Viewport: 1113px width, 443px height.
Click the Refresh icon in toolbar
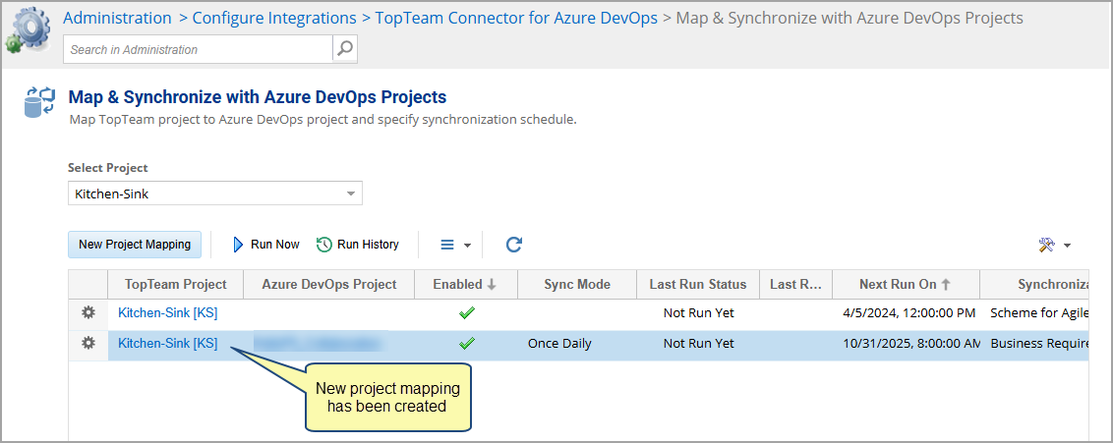click(x=513, y=245)
